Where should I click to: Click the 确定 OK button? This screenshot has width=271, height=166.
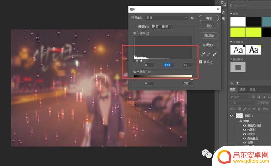pyautogui.click(x=209, y=18)
